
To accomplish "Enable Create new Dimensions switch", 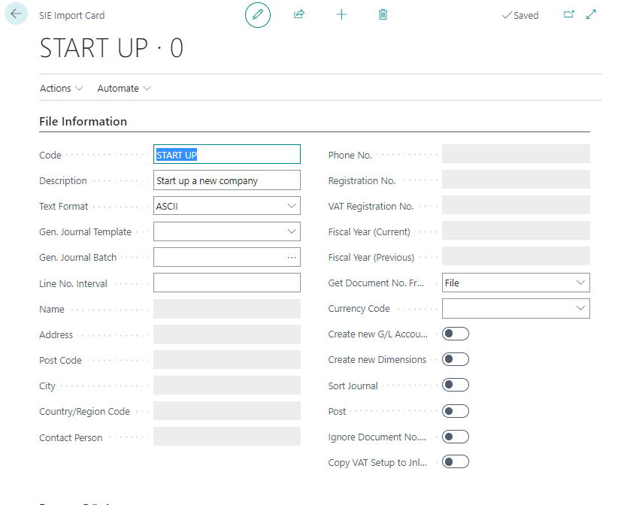I will (x=455, y=359).
